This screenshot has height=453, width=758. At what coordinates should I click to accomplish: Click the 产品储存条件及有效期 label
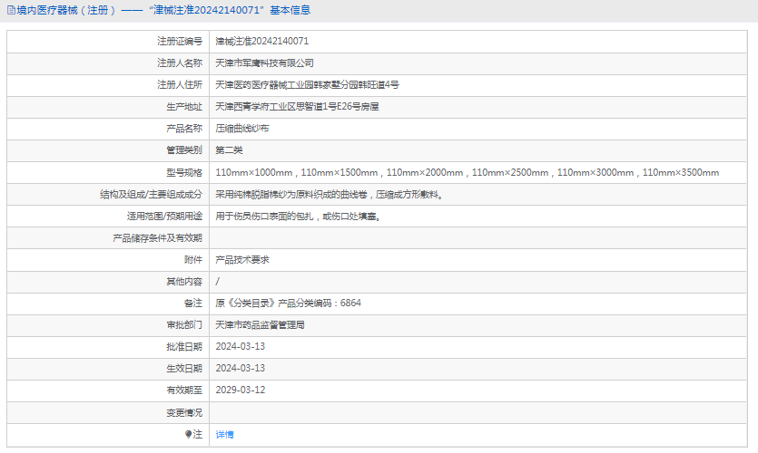pyautogui.click(x=158, y=238)
